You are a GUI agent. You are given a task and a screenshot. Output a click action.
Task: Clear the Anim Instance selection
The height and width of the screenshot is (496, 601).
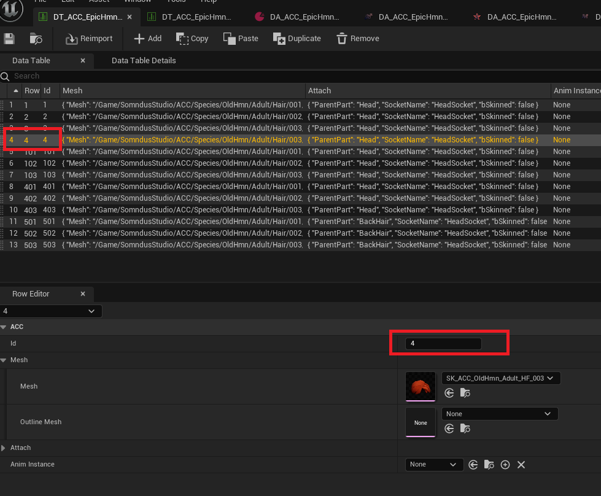521,465
